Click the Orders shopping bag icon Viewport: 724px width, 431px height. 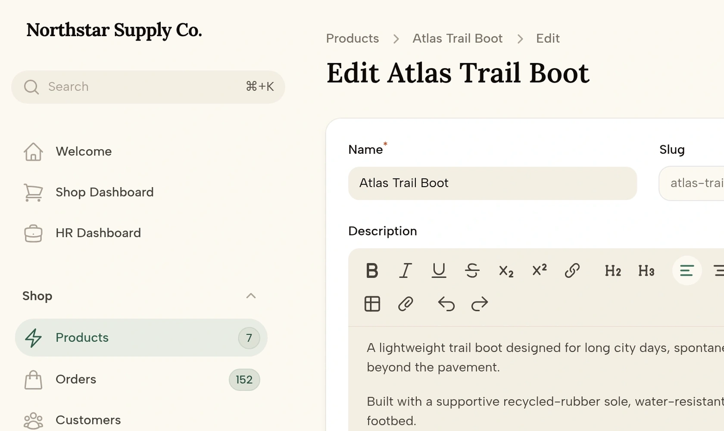point(33,380)
